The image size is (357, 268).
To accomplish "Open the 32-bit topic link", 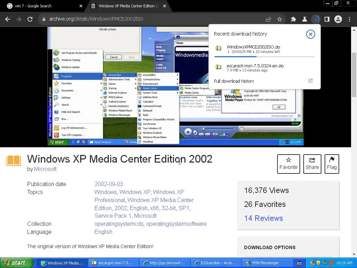I will pyautogui.click(x=169, y=208).
